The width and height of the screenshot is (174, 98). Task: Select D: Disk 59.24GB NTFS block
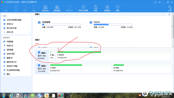(x=142, y=68)
